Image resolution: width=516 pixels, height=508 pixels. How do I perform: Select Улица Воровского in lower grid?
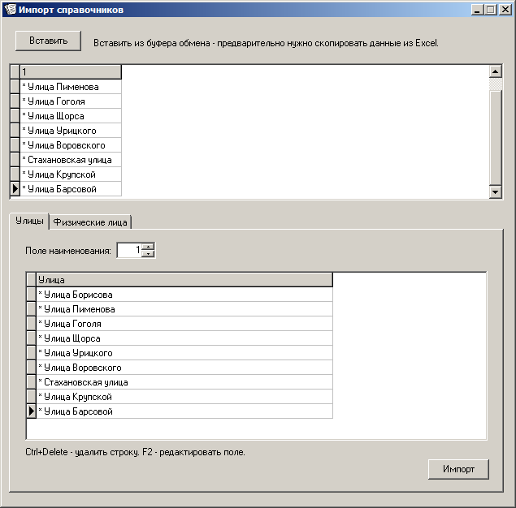[x=184, y=368]
